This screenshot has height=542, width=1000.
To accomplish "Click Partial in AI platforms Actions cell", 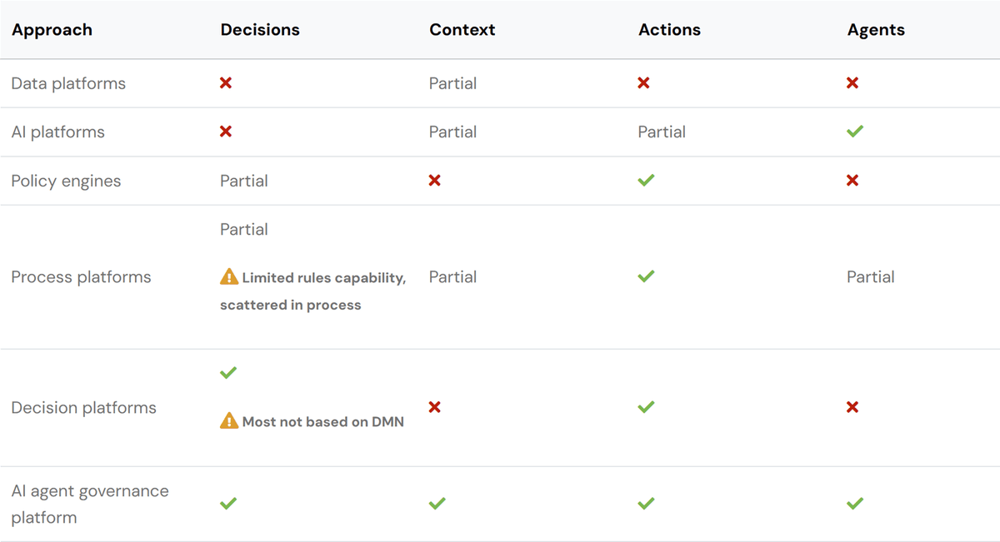I will (662, 132).
